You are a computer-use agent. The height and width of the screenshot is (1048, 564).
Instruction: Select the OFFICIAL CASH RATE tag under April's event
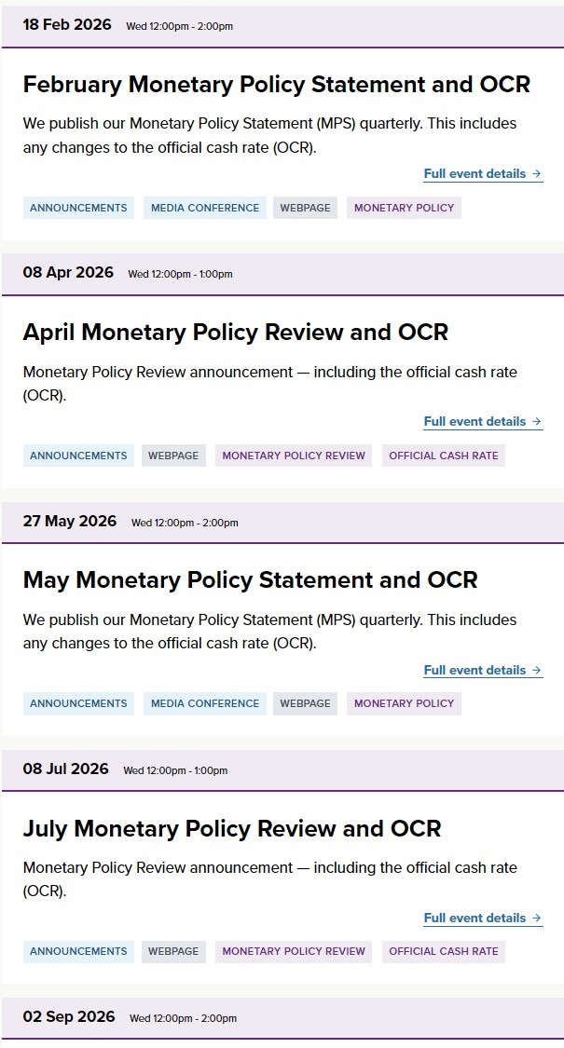coord(444,456)
